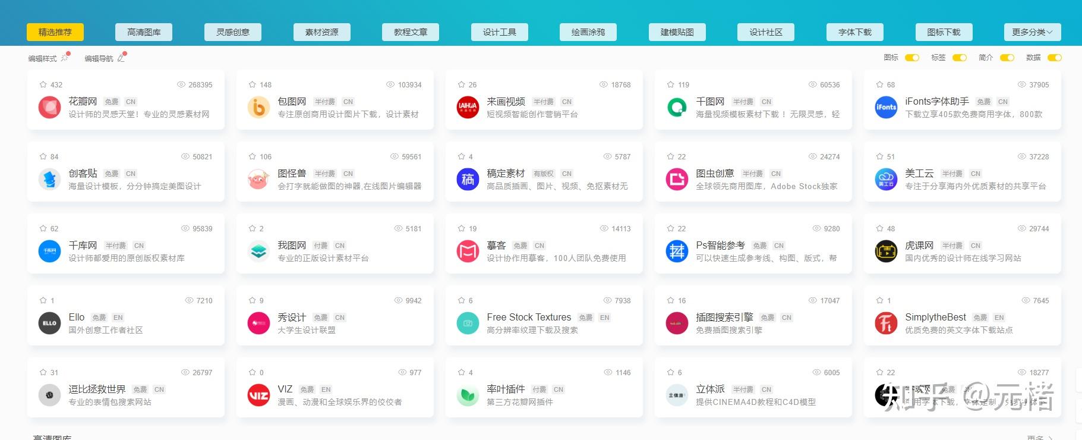Select the 教程文章 tab
The width and height of the screenshot is (1082, 440).
(x=411, y=32)
